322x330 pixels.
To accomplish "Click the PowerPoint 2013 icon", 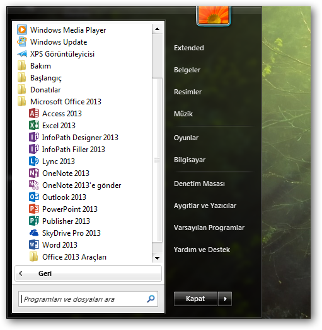I will pyautogui.click(x=34, y=209).
